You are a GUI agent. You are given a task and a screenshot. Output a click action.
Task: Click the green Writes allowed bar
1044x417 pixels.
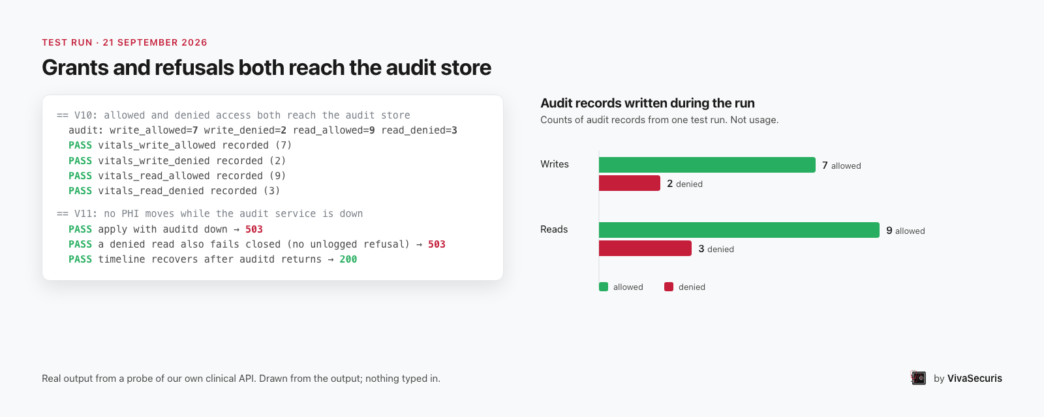[x=707, y=165]
